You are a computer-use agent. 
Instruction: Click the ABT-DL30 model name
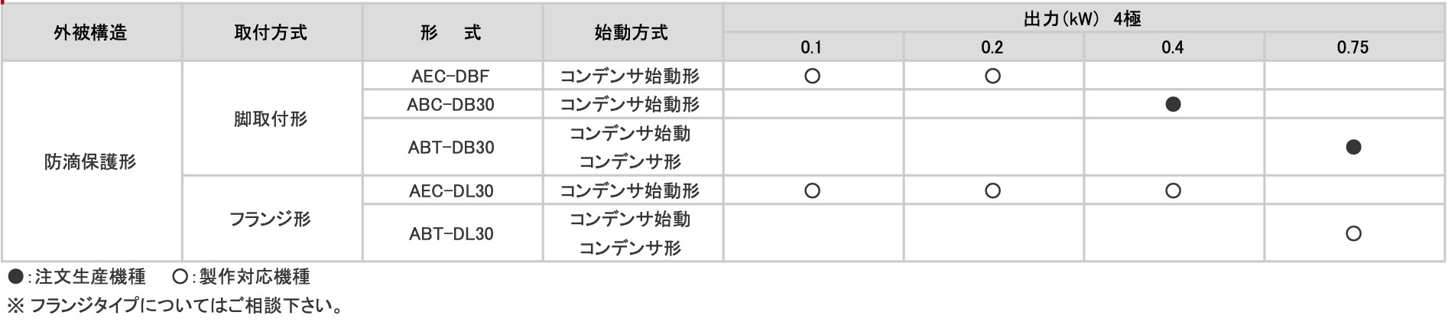click(451, 233)
